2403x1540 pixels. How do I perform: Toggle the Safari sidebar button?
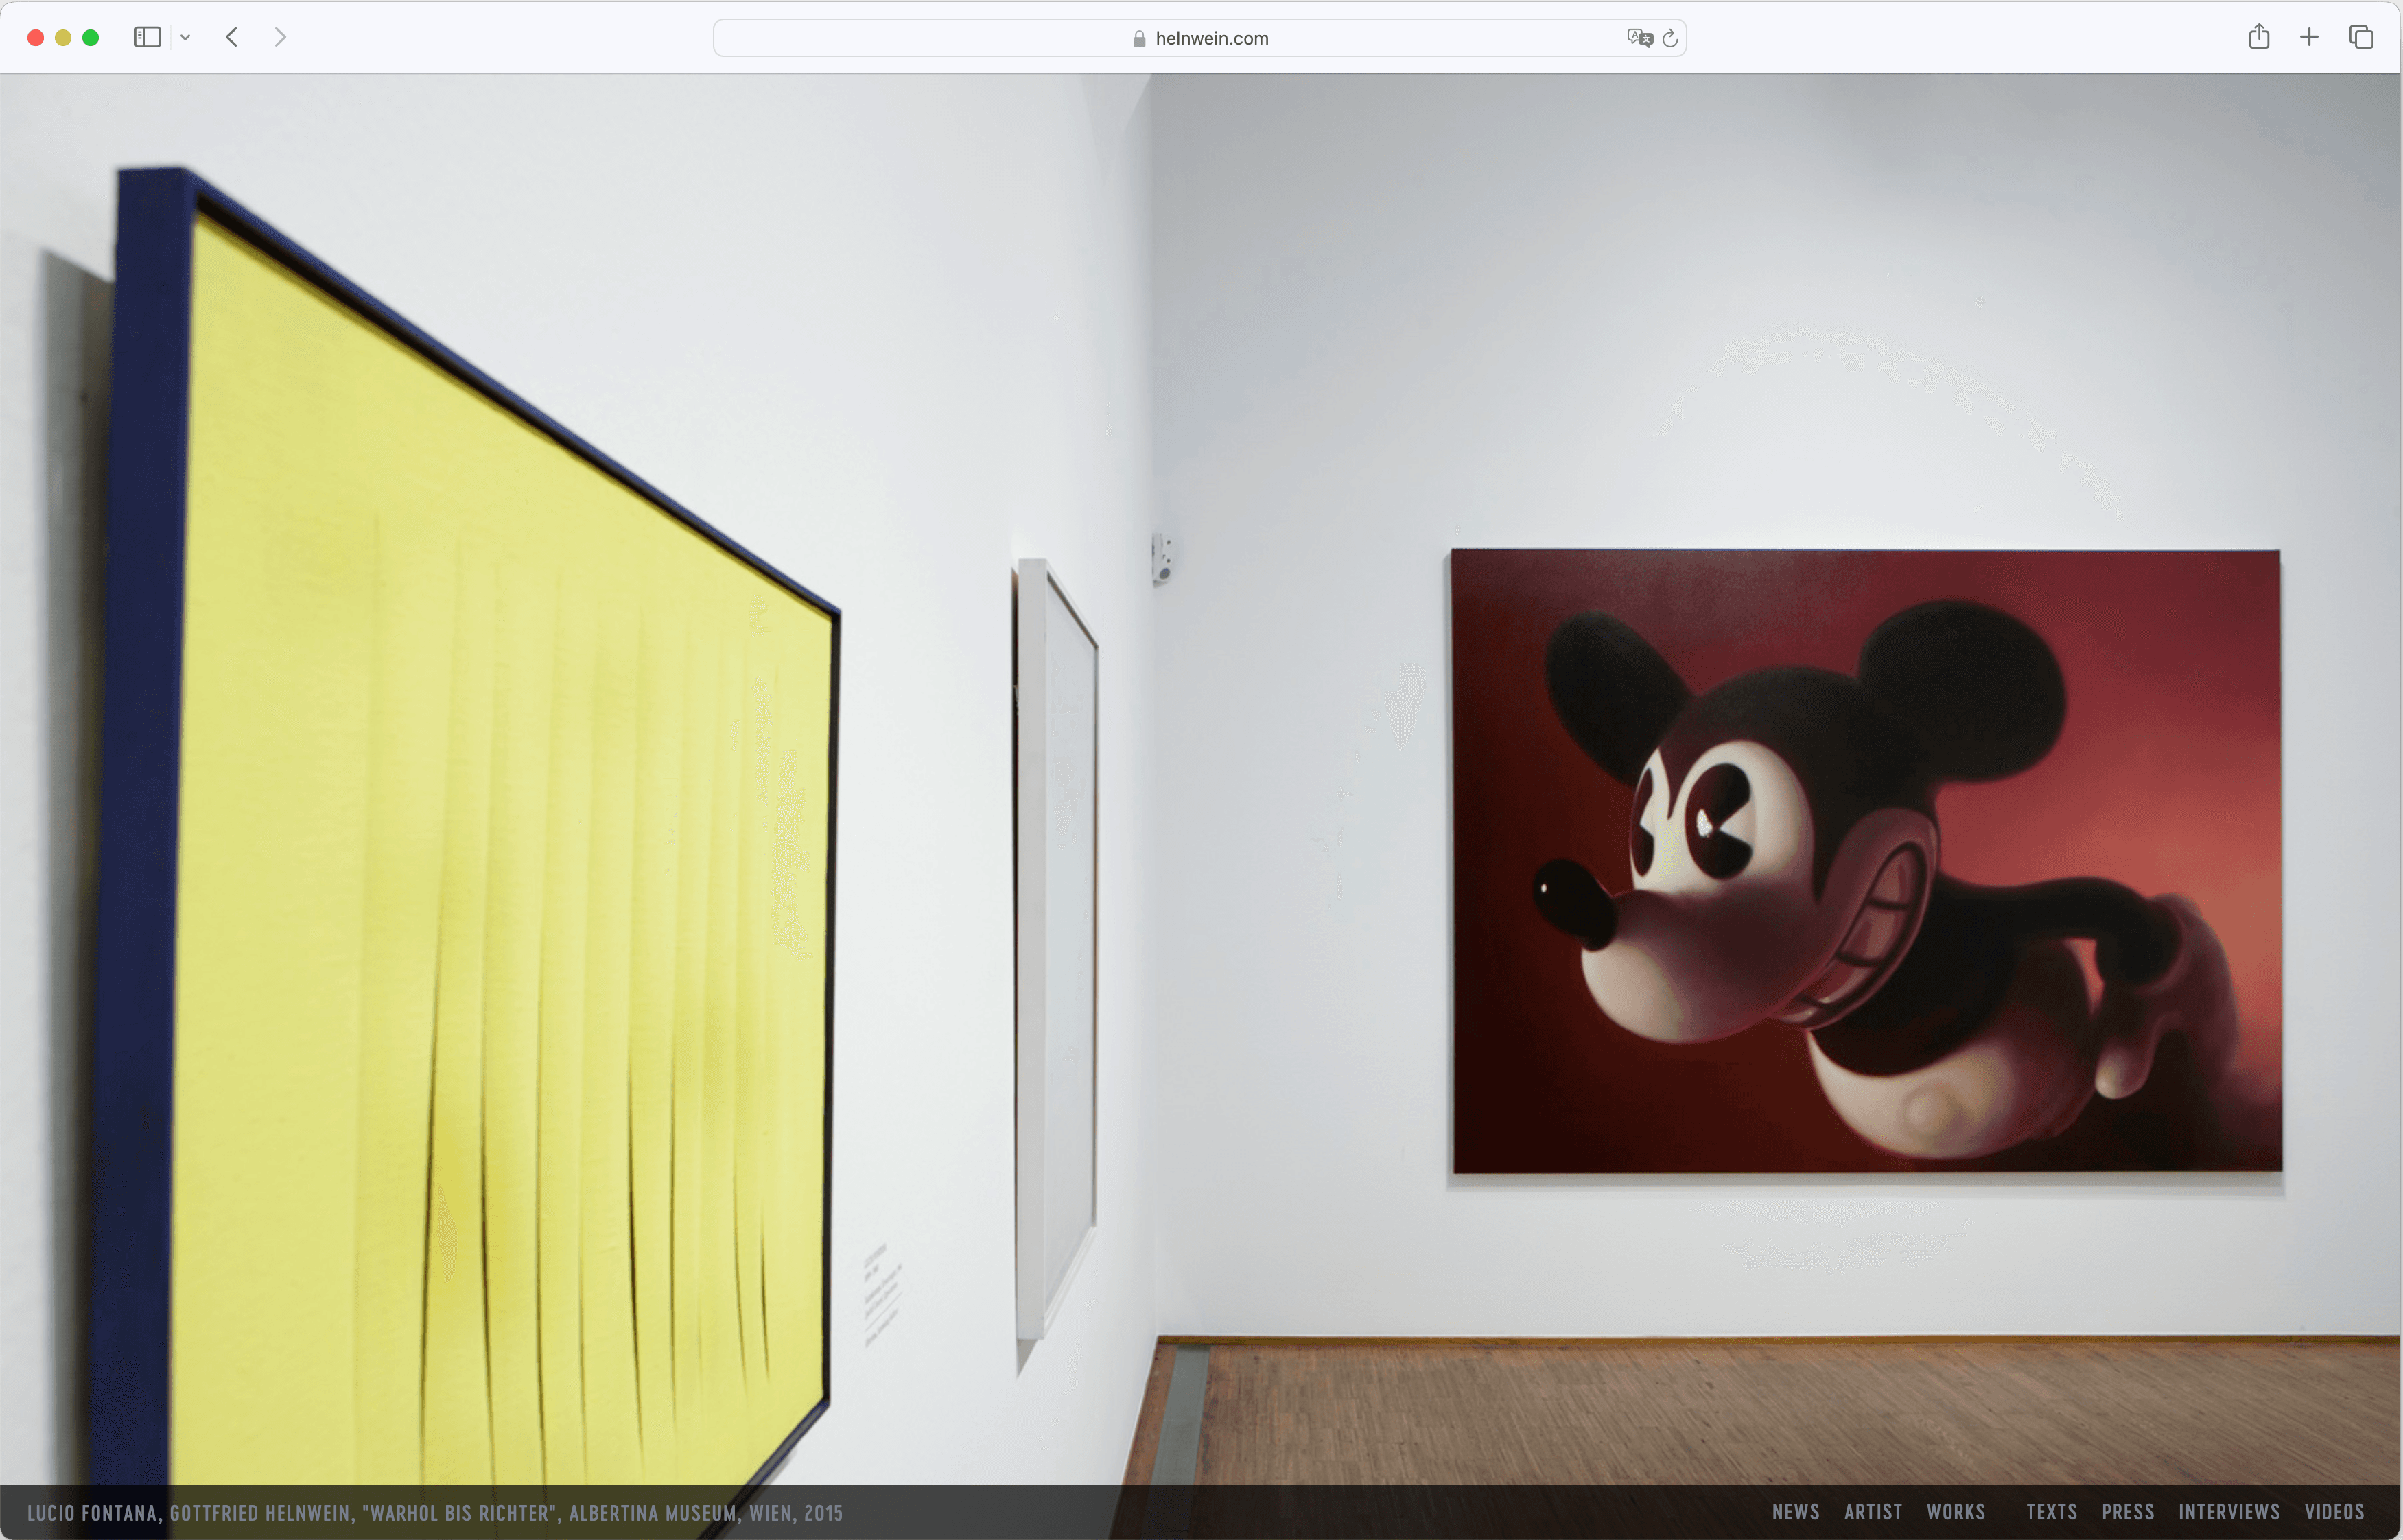147,37
